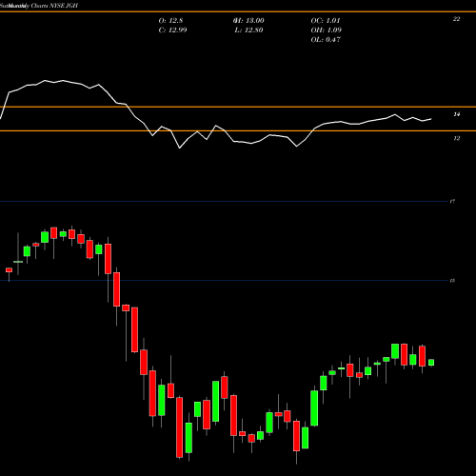Viewport: 476px width, 476px height.
Task: Select the close value 'C: 12.99'
Action: (x=172, y=30)
